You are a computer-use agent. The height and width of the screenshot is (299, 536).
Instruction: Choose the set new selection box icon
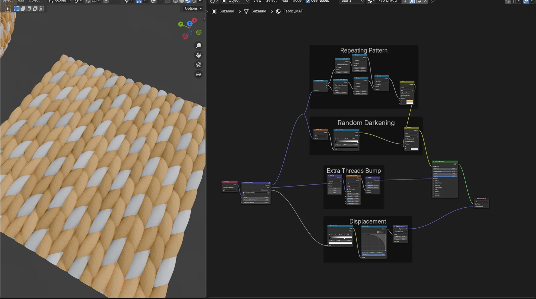click(17, 8)
